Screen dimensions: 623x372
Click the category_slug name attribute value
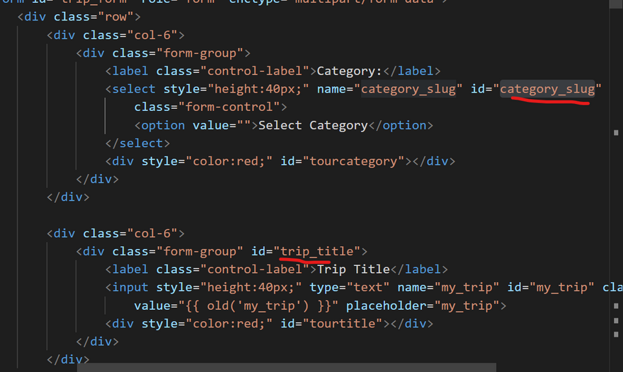408,89
